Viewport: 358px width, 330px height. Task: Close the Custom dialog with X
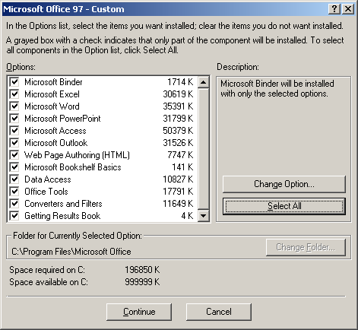point(348,9)
